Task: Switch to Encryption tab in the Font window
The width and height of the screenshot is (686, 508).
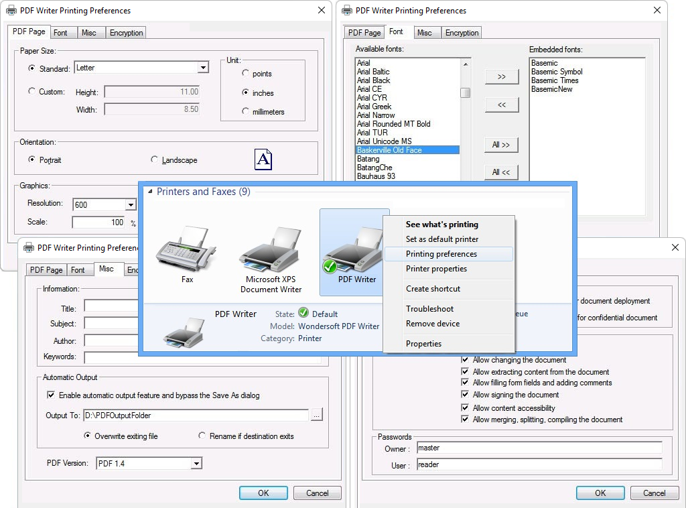Action: [x=462, y=33]
